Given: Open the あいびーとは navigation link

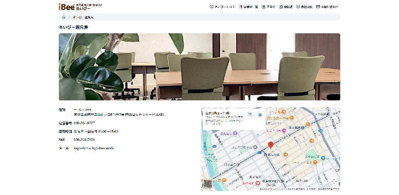Looking at the screenshot, I should pyautogui.click(x=222, y=7).
